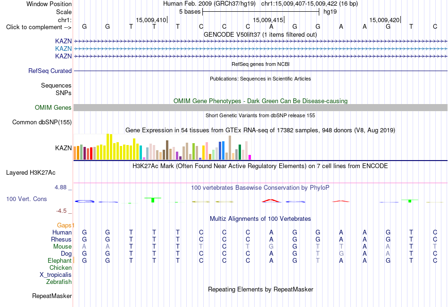Select the Chicken alignment row label

click(60, 267)
